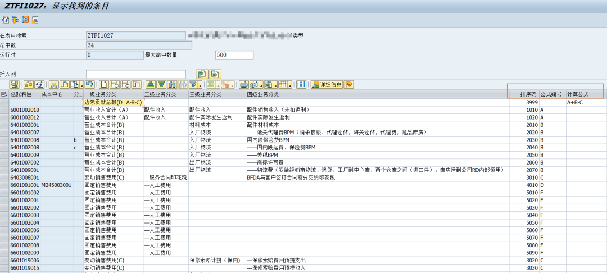Click the 命中数 field showing 34
Viewport: 607px width, 273px height.
click(139, 46)
